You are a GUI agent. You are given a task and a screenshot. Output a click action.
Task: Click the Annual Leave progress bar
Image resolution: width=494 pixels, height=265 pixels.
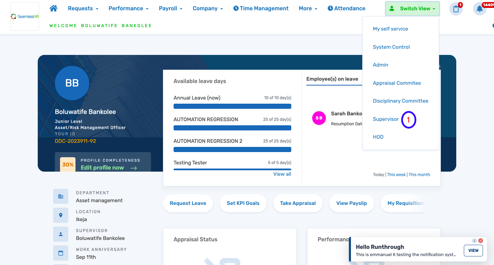point(232,106)
